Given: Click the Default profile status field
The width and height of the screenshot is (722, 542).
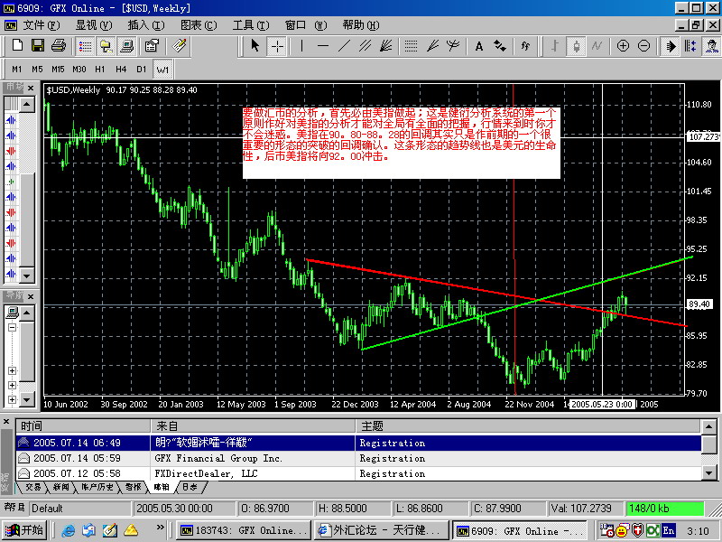Looking at the screenshot, I should 80,509.
